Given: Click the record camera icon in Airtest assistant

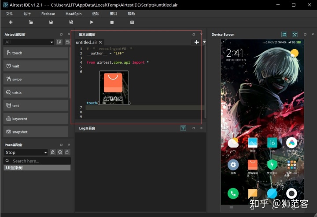Looking at the screenshot, I should tap(67, 42).
